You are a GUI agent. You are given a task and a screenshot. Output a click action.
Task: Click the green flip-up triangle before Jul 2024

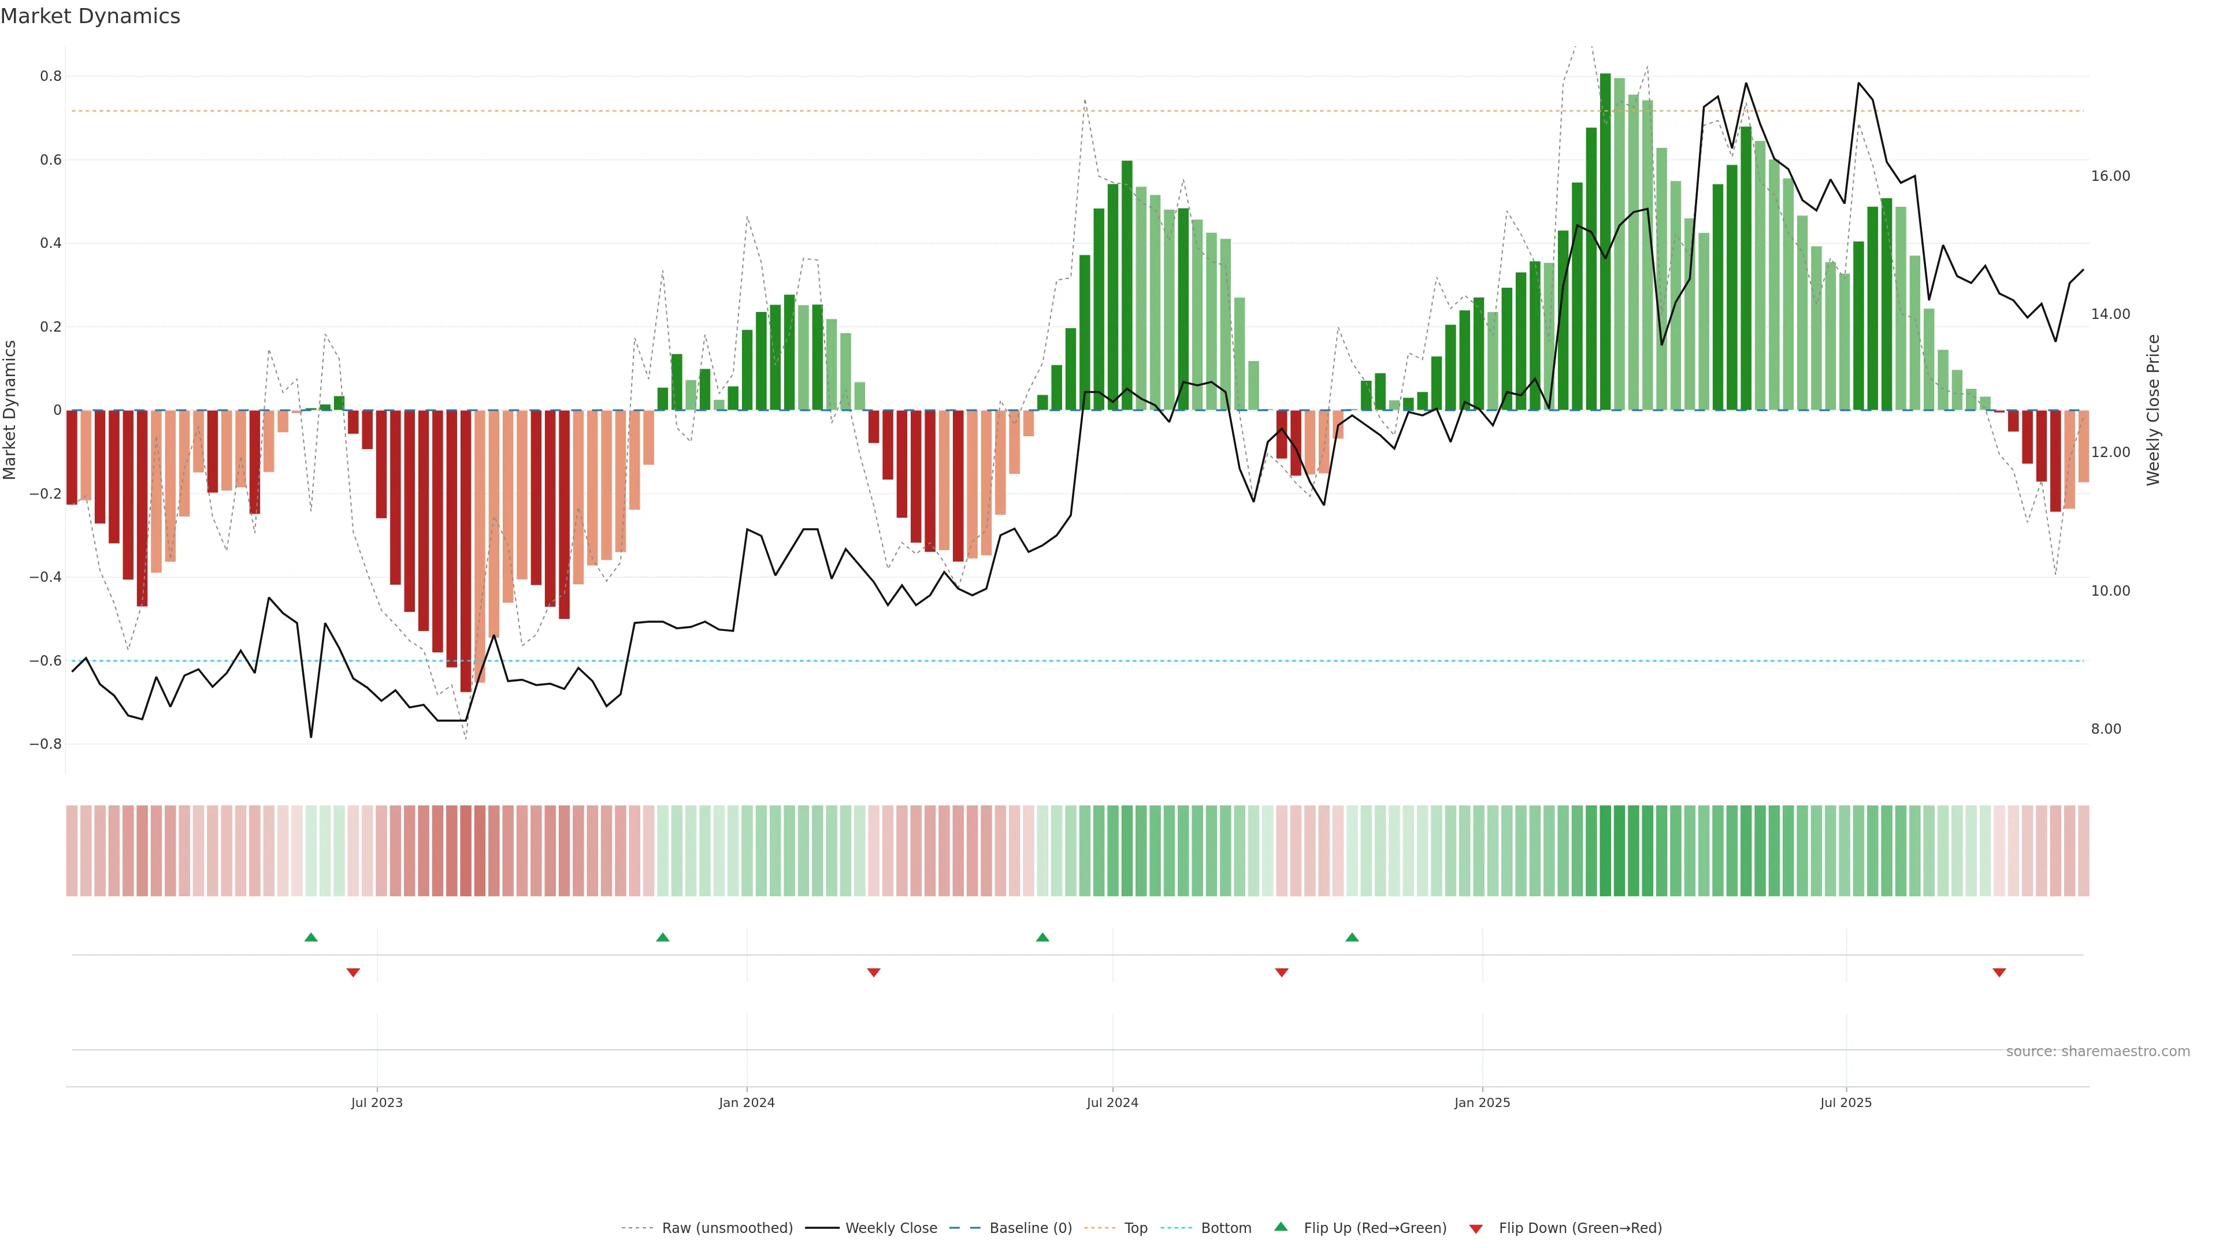(x=1042, y=937)
